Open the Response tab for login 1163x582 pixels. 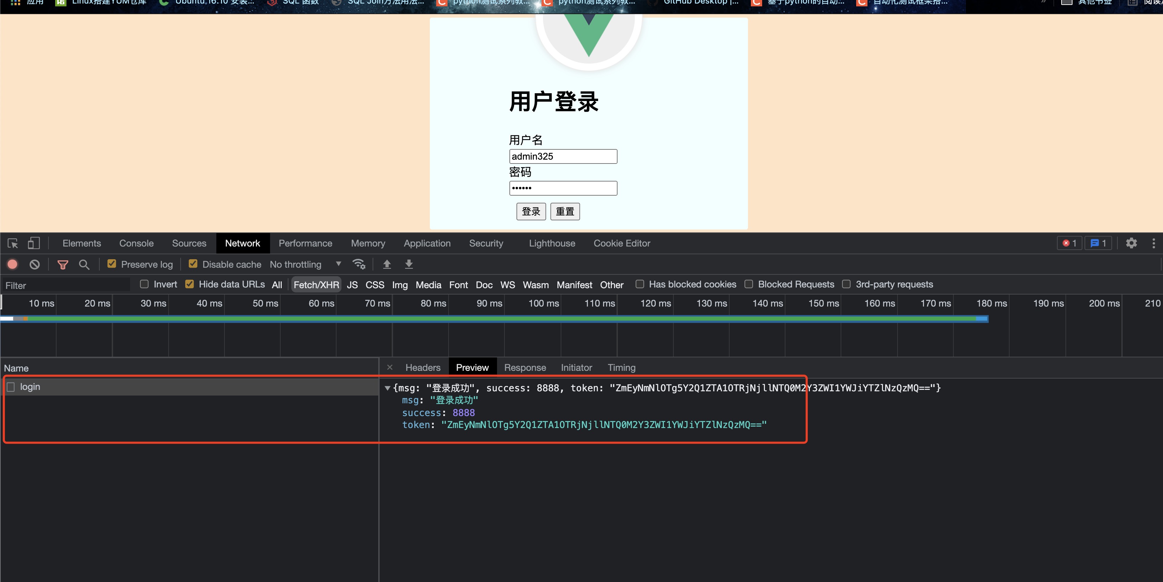pyautogui.click(x=525, y=367)
